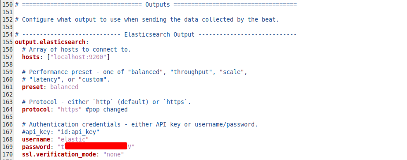Place cursor on the balanced preset value
407x160 pixels.
point(64,87)
